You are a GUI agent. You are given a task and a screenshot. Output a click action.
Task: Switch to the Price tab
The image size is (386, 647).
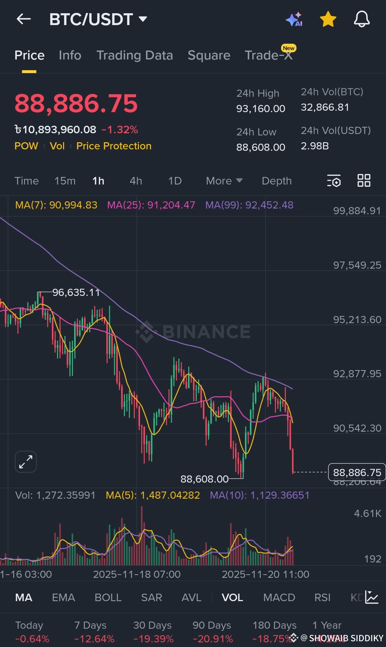point(29,55)
